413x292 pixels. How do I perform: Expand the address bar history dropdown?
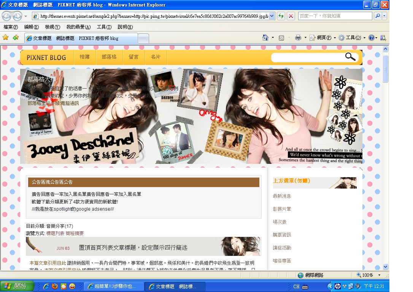272,16
